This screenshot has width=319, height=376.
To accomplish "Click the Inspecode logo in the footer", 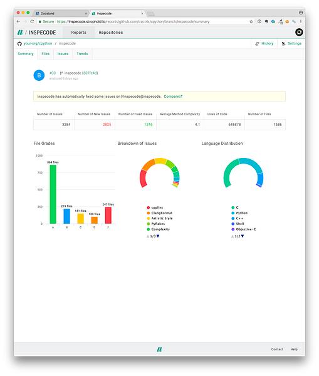I will click(x=159, y=350).
